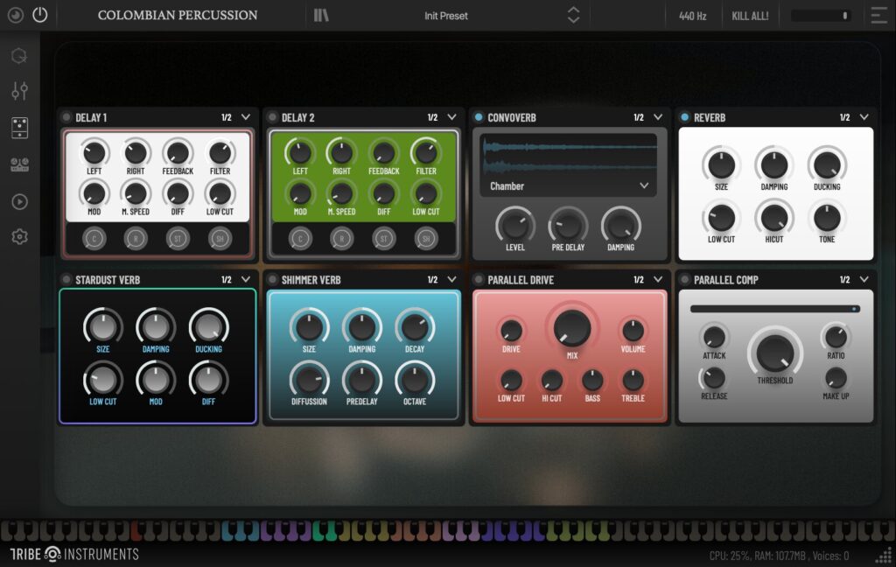The height and width of the screenshot is (567, 896).
Task: Enable the Stardust Verb power toggle
Action: 66,279
